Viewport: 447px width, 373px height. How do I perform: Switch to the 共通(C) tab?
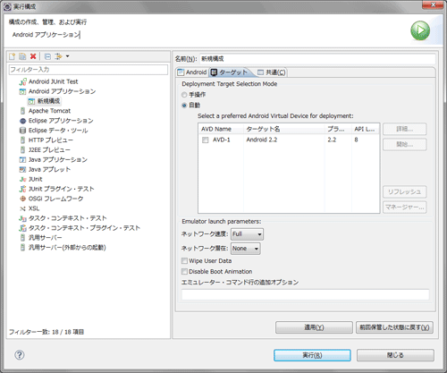pos(272,72)
